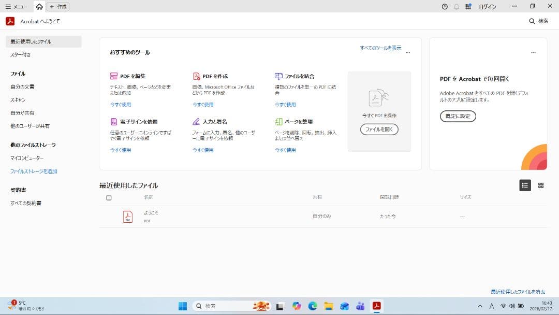Tick the select-all checkbox beside 名前
The width and height of the screenshot is (559, 315).
[x=109, y=198]
